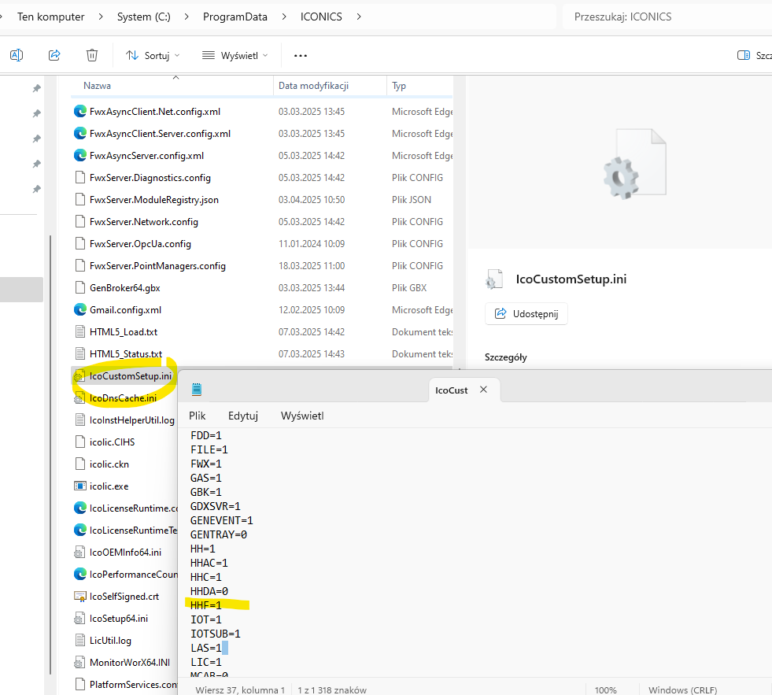Expand the chevron after ICONICS breadcrumb
This screenshot has height=695, width=772.
tap(359, 17)
